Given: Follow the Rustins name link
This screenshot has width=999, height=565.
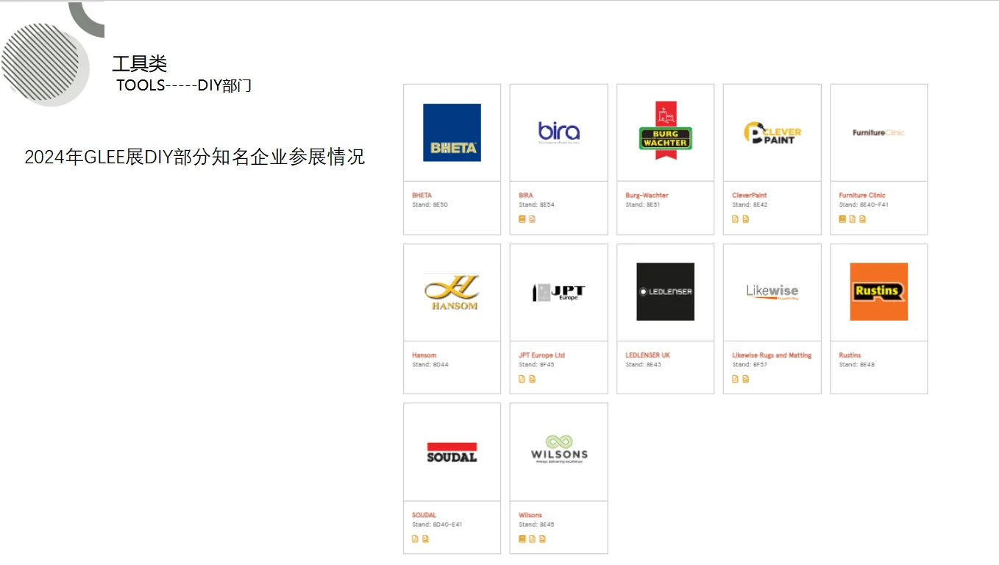Looking at the screenshot, I should pyautogui.click(x=850, y=355).
